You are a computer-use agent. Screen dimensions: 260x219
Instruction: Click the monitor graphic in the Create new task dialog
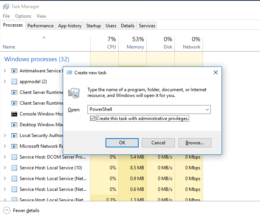(x=74, y=93)
